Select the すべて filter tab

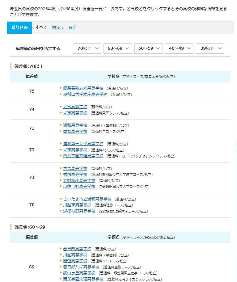click(x=41, y=27)
